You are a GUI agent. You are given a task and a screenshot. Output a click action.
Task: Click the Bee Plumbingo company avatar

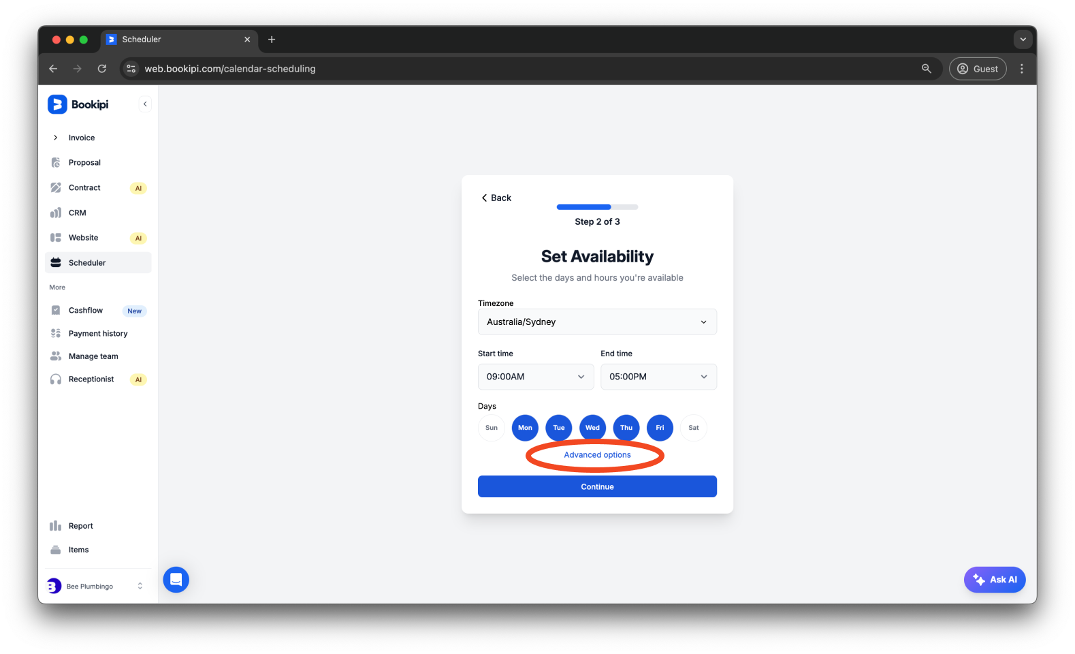pos(54,586)
